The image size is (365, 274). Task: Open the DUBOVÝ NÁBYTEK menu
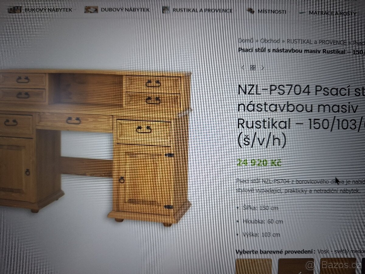pyautogui.click(x=125, y=10)
